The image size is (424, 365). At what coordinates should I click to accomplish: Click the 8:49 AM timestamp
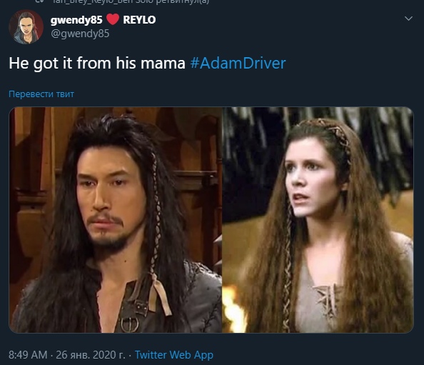click(28, 355)
